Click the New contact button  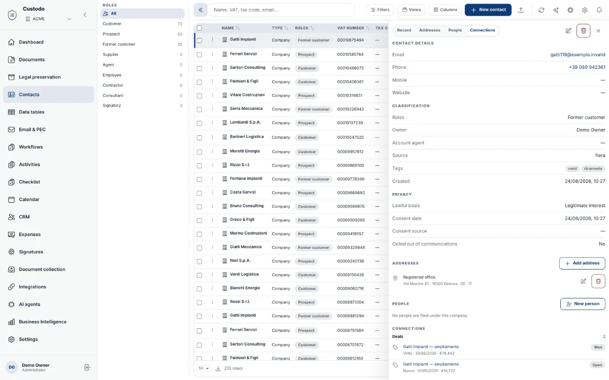(488, 10)
